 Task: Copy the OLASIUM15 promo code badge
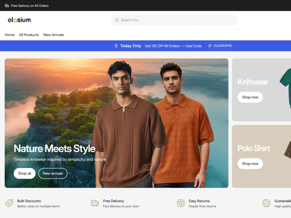[220, 46]
